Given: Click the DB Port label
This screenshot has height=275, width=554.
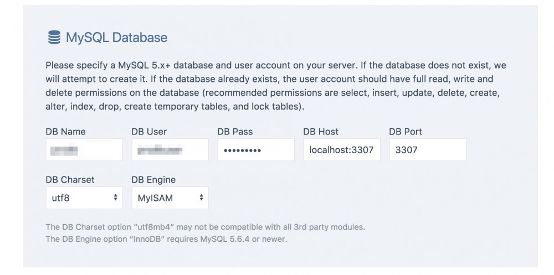Looking at the screenshot, I should point(406,132).
